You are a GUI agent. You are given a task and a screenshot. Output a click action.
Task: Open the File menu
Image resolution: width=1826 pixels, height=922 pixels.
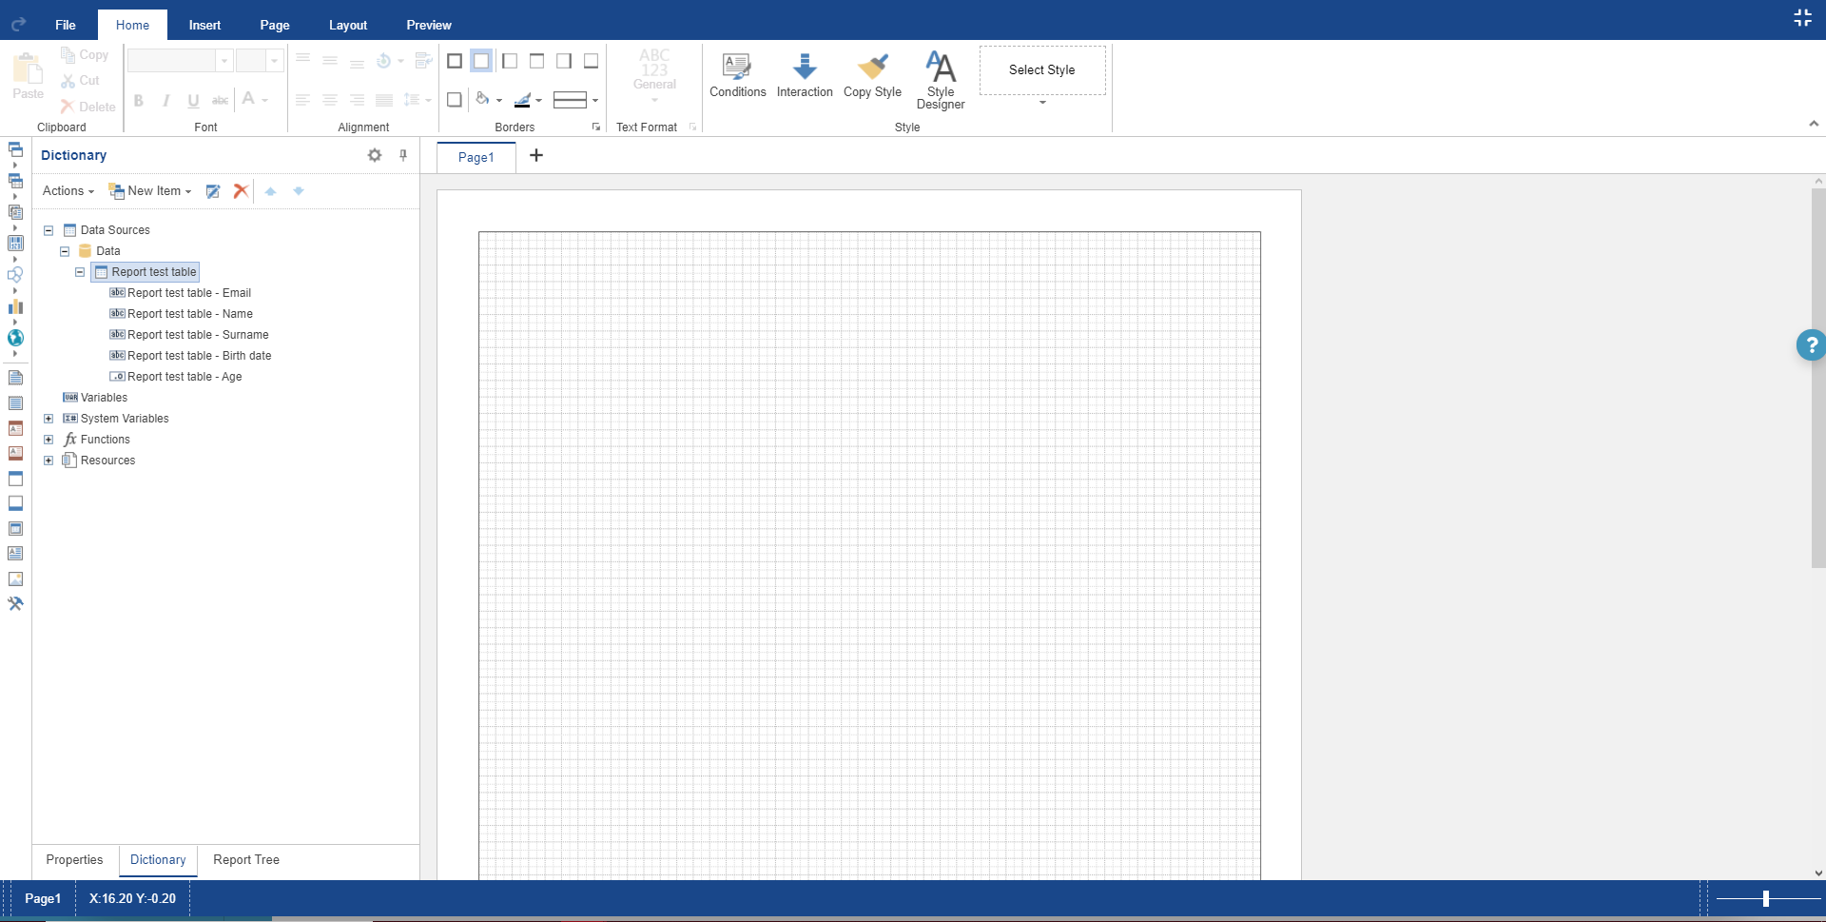66,25
